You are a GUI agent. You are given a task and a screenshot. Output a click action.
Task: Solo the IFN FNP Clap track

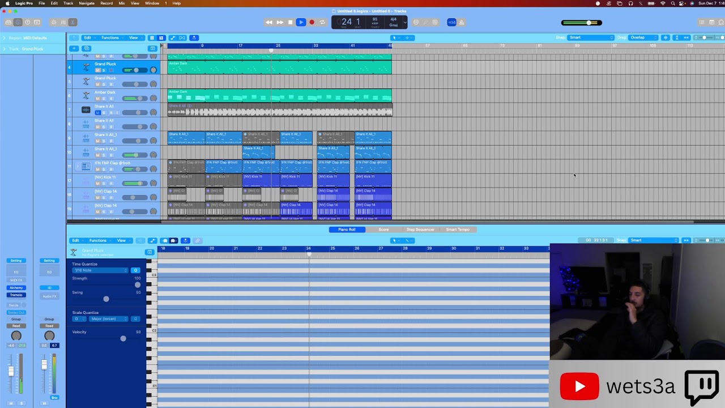point(104,169)
